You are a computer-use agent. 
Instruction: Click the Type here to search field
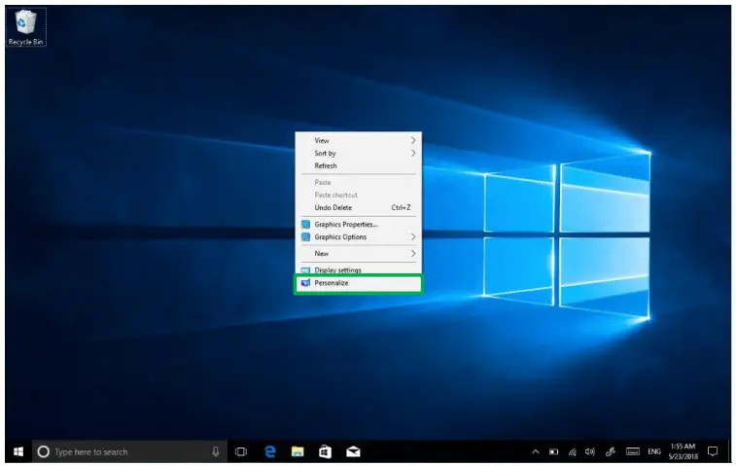tap(129, 452)
